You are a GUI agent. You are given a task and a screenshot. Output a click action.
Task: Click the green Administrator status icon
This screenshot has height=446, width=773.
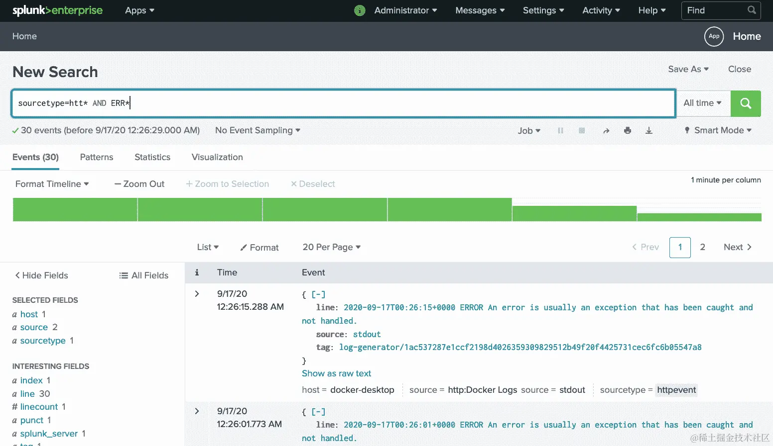pos(360,10)
